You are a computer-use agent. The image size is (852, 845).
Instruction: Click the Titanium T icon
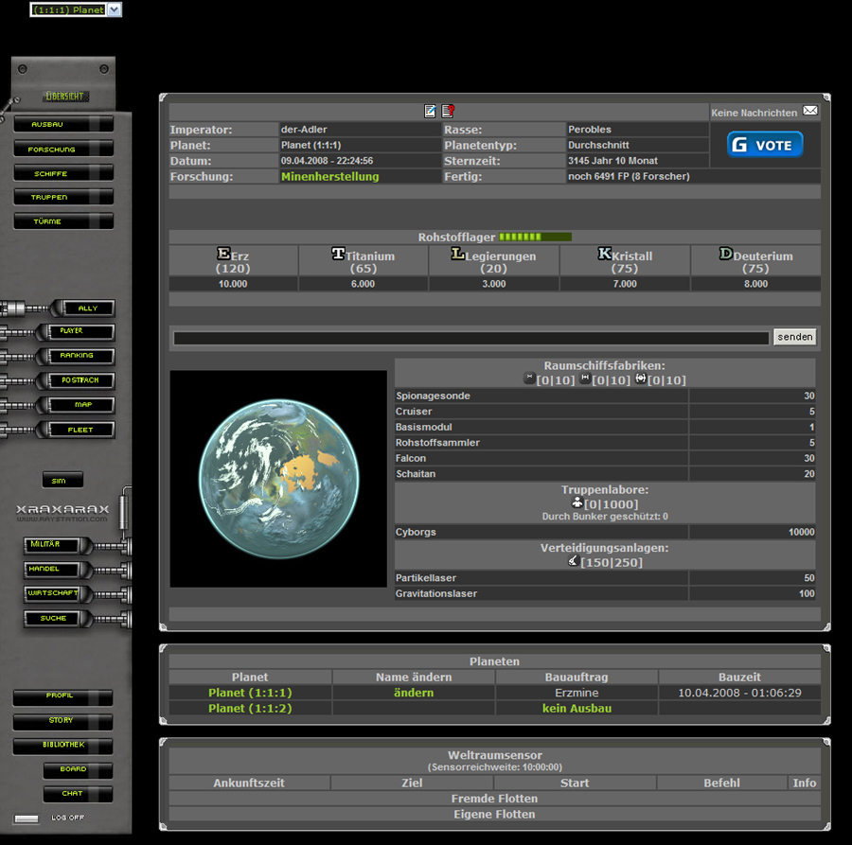pos(338,254)
